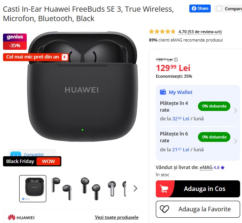Open Vezi toate produsele link
242x223 pixels.
pos(117,217)
